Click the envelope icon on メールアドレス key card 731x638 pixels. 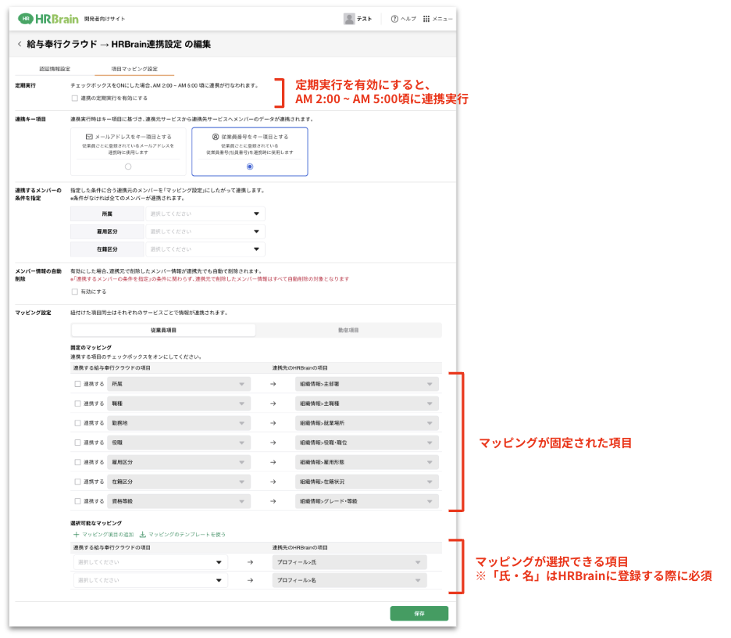coord(88,136)
